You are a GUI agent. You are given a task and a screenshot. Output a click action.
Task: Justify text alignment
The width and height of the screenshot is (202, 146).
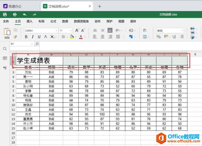pos(118,37)
